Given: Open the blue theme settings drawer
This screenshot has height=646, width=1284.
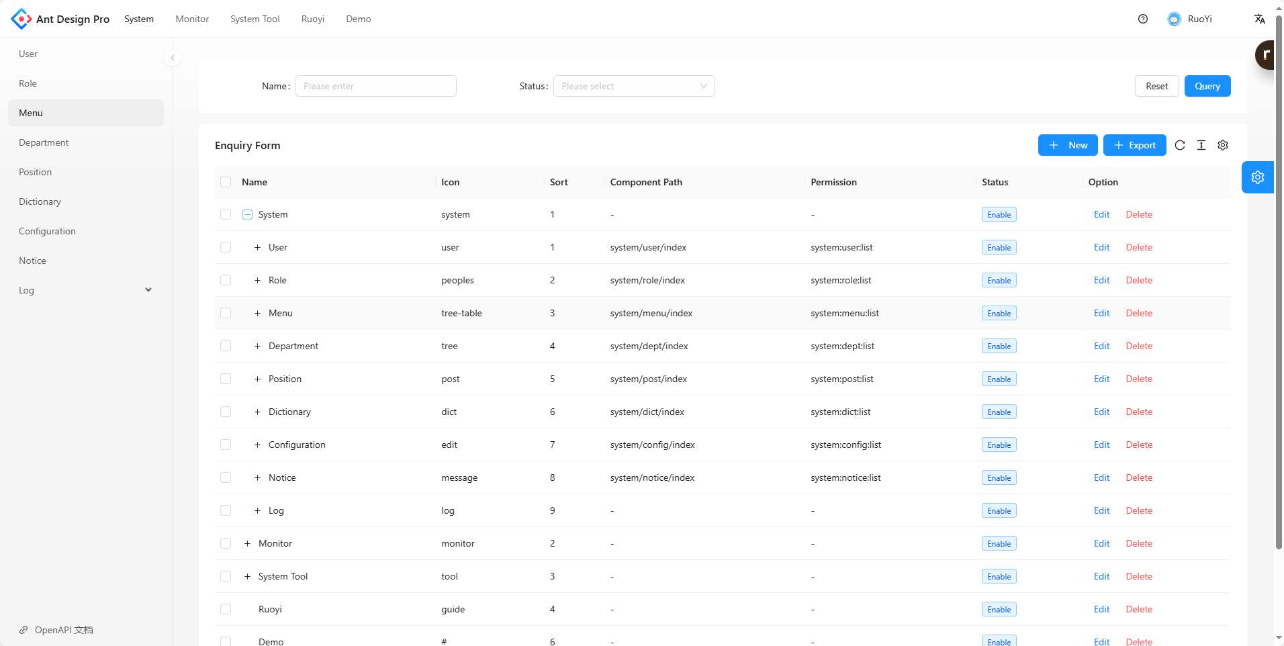Looking at the screenshot, I should tap(1257, 177).
